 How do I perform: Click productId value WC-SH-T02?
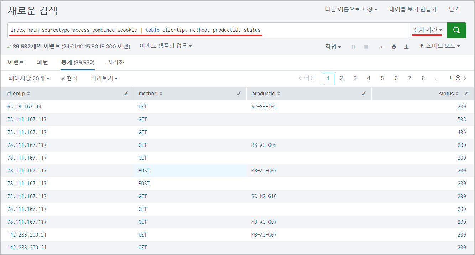pos(264,107)
